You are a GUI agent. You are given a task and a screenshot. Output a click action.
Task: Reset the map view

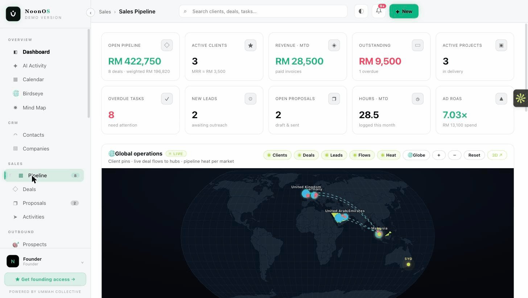474,155
